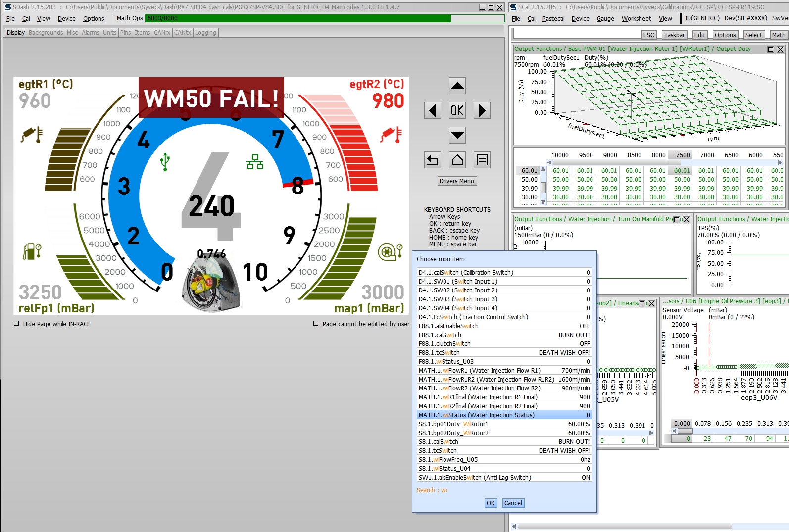789x532 pixels.
Task: Click the left arrow navigation button
Action: click(x=432, y=110)
